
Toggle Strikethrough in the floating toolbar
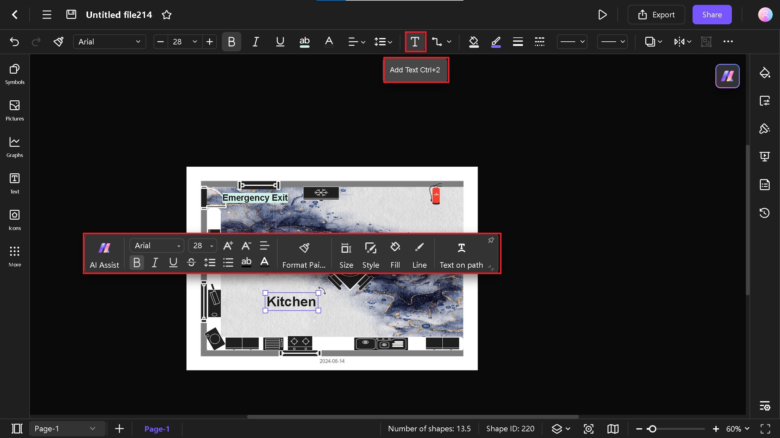click(191, 262)
